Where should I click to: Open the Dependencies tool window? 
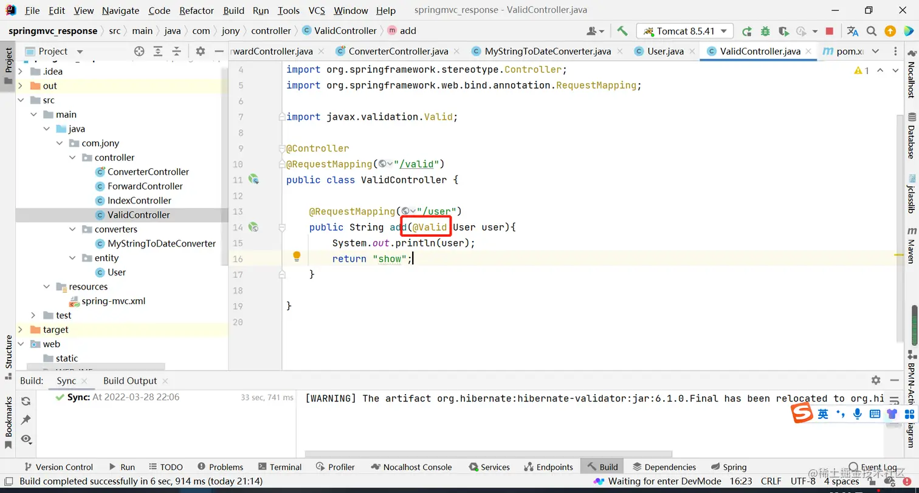(x=664, y=467)
